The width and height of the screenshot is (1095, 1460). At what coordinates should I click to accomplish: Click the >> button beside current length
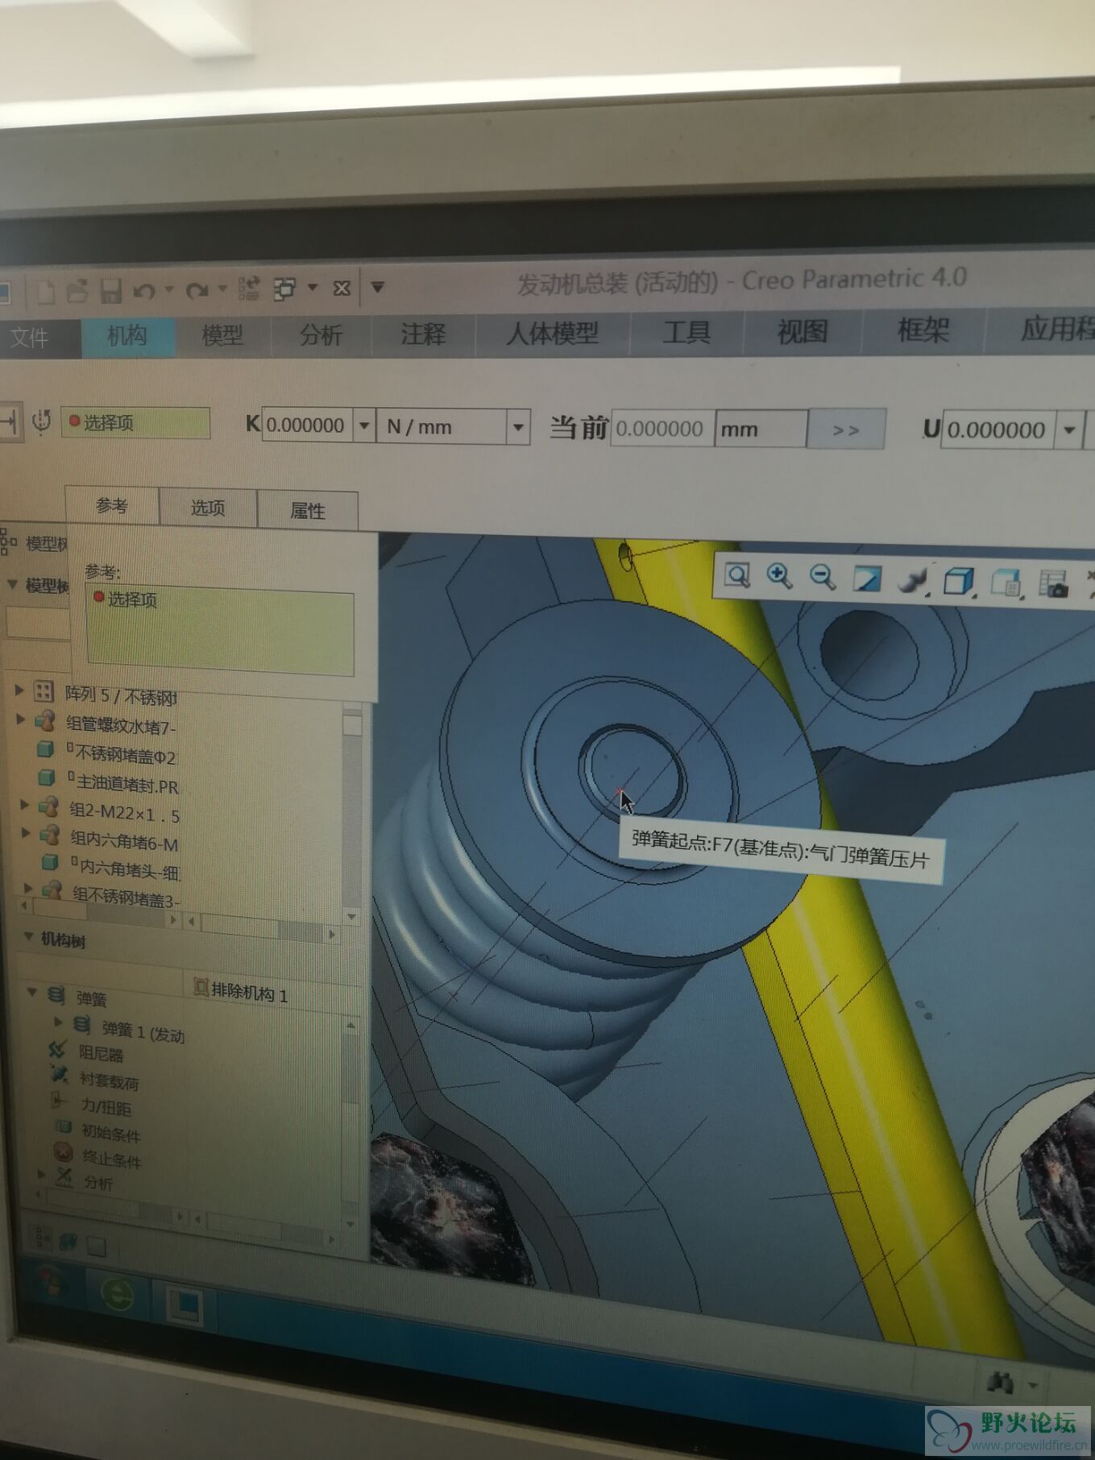[x=846, y=429]
